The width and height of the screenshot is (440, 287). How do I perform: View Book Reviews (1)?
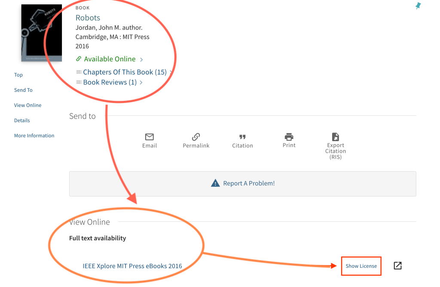click(x=110, y=82)
